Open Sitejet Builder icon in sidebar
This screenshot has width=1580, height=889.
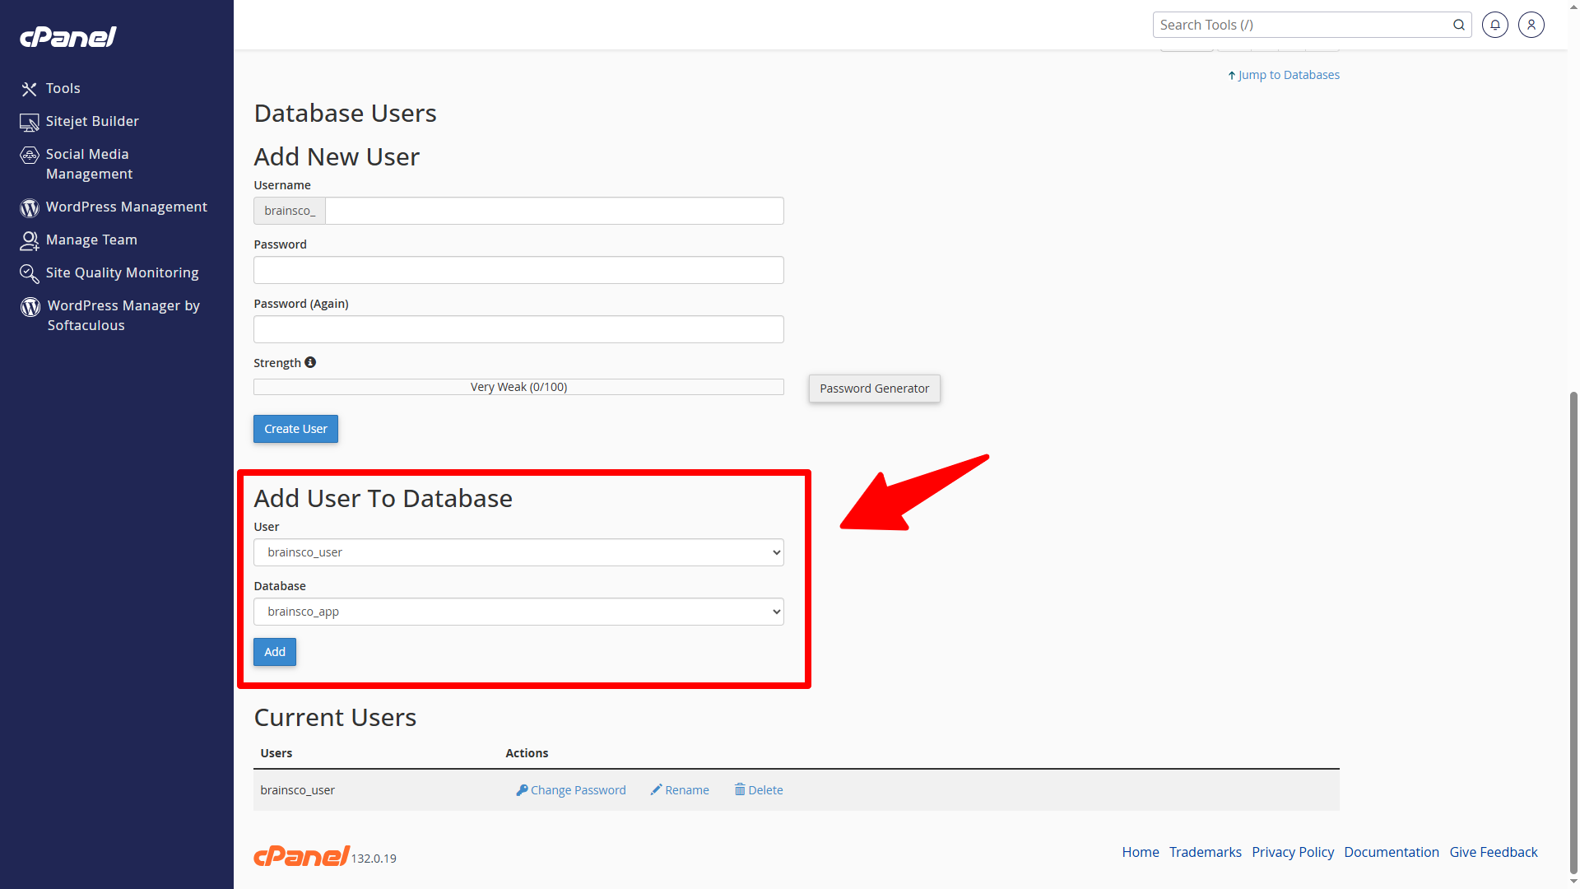pos(30,122)
